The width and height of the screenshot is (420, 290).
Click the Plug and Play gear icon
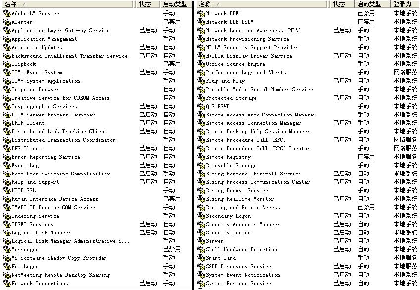point(201,81)
